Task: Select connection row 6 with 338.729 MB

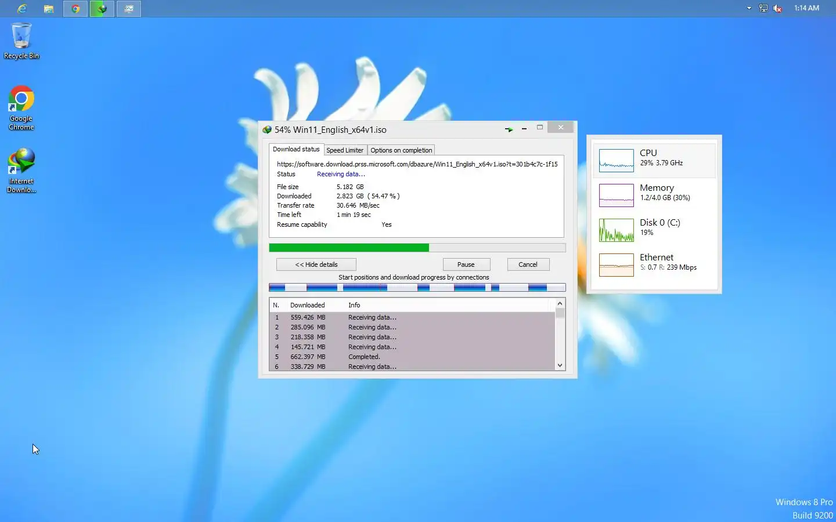Action: tap(412, 366)
